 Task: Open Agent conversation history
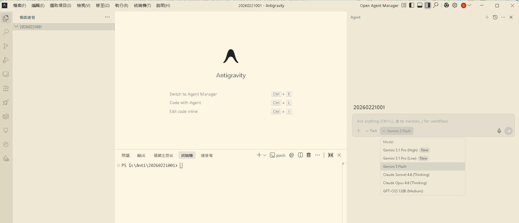point(495,17)
